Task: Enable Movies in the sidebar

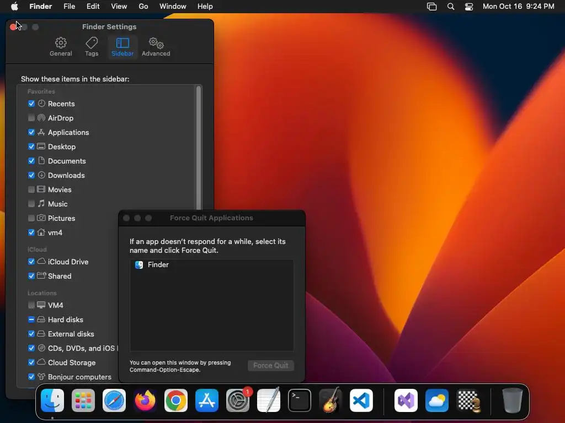Action: (31, 189)
